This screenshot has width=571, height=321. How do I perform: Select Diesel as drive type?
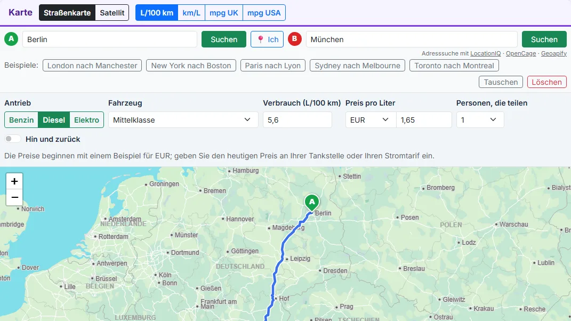[x=54, y=120]
